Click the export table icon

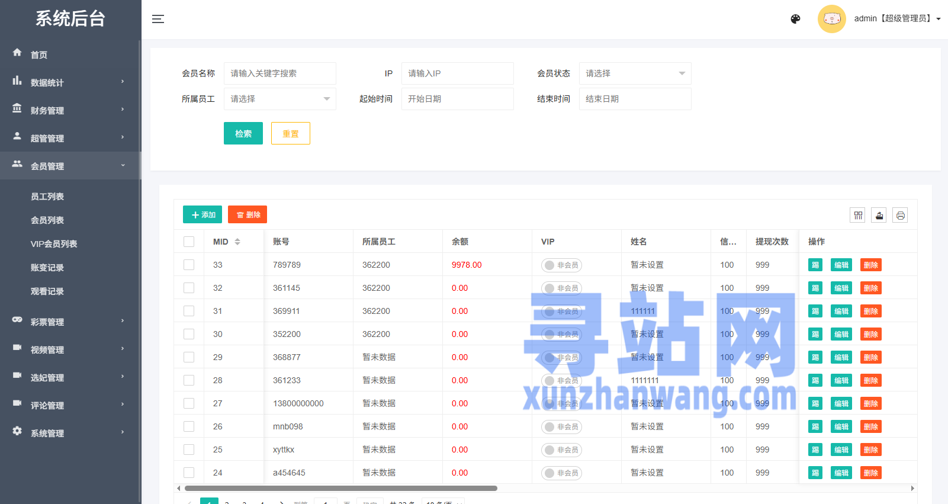tap(879, 215)
